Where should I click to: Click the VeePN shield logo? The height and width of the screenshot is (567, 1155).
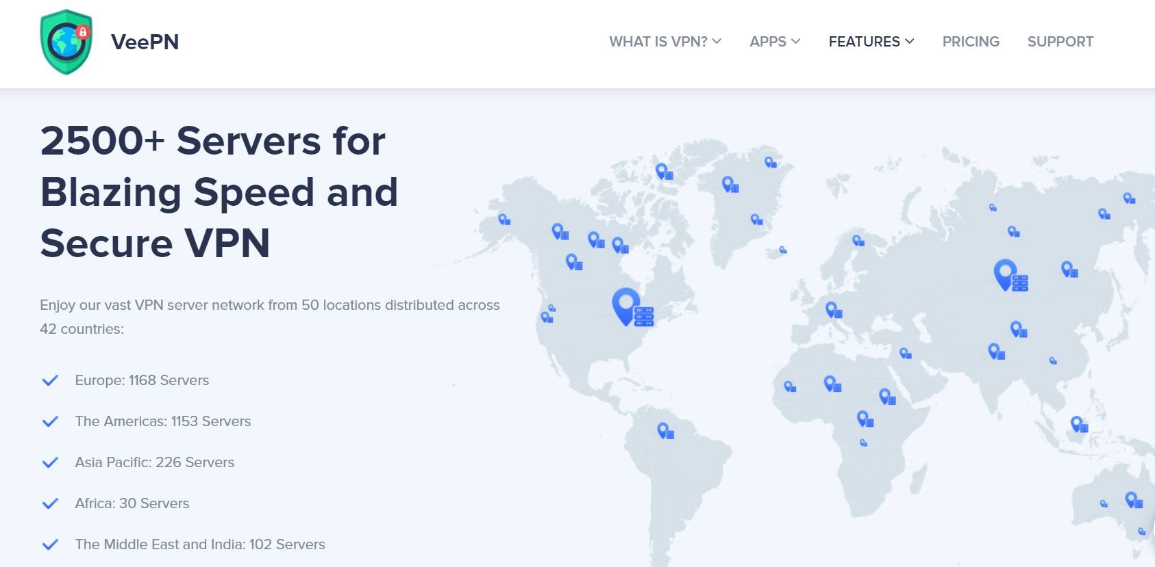coord(66,42)
